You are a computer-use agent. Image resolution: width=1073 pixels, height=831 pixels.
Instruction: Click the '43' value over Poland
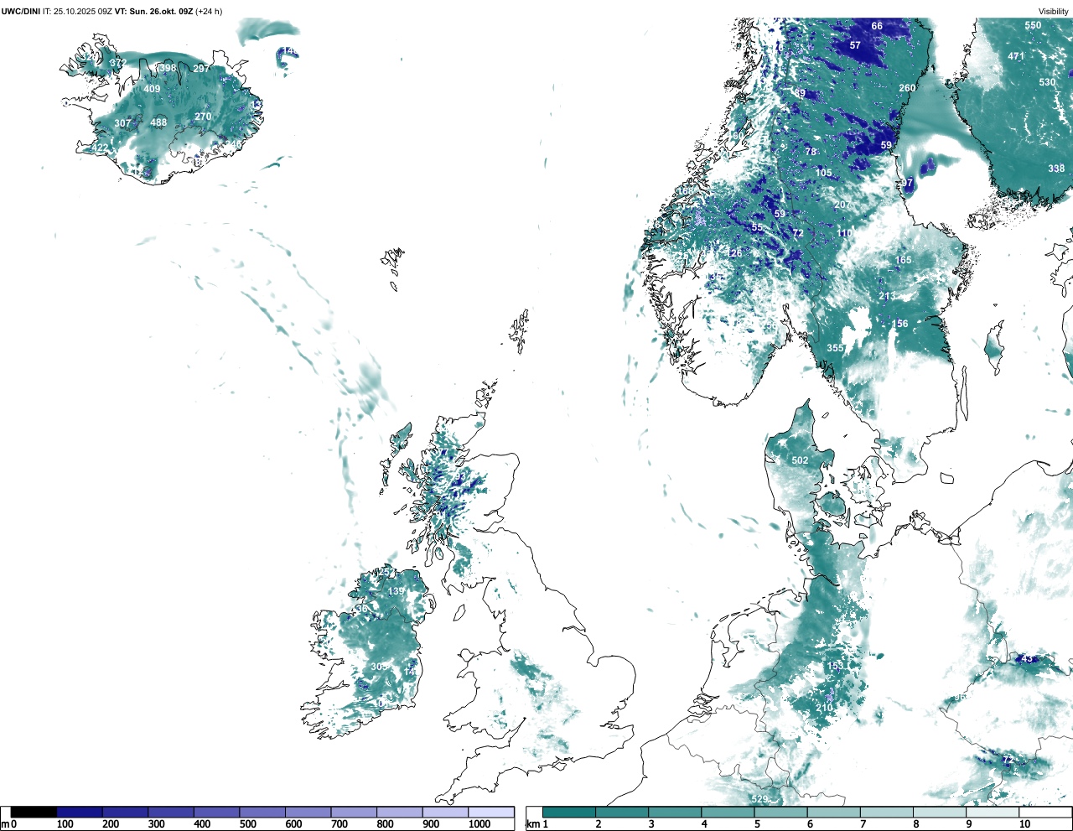click(x=1027, y=659)
